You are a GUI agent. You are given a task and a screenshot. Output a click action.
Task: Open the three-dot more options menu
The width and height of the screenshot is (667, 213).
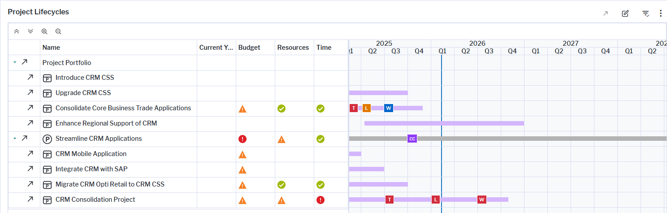point(660,13)
